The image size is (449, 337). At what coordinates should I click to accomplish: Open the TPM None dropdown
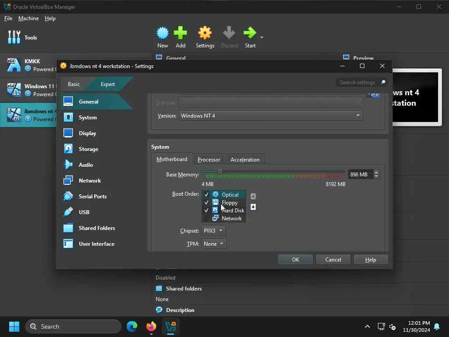pos(214,244)
